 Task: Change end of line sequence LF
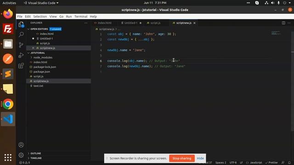241,163
